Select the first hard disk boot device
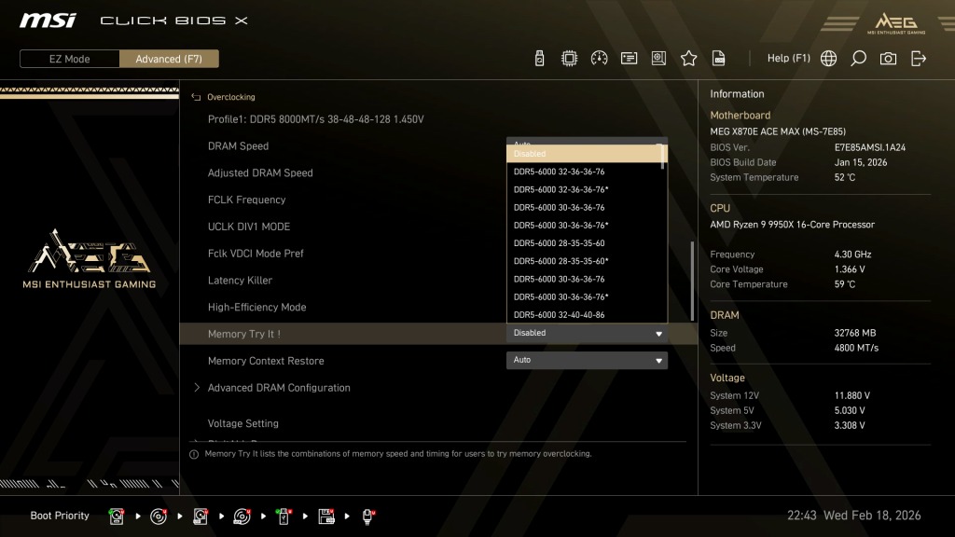Screen dimensions: 955x537 click(117, 516)
